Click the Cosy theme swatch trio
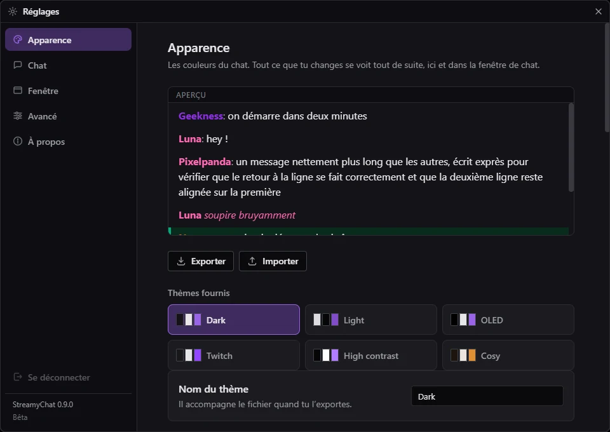The width and height of the screenshot is (610, 432). coord(463,355)
